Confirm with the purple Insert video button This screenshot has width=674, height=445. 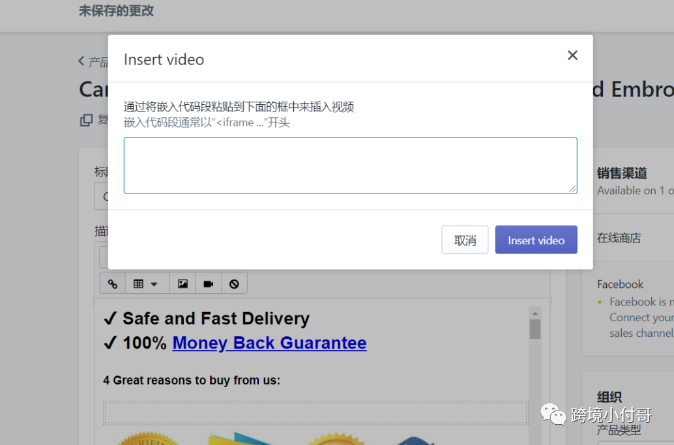click(x=536, y=240)
